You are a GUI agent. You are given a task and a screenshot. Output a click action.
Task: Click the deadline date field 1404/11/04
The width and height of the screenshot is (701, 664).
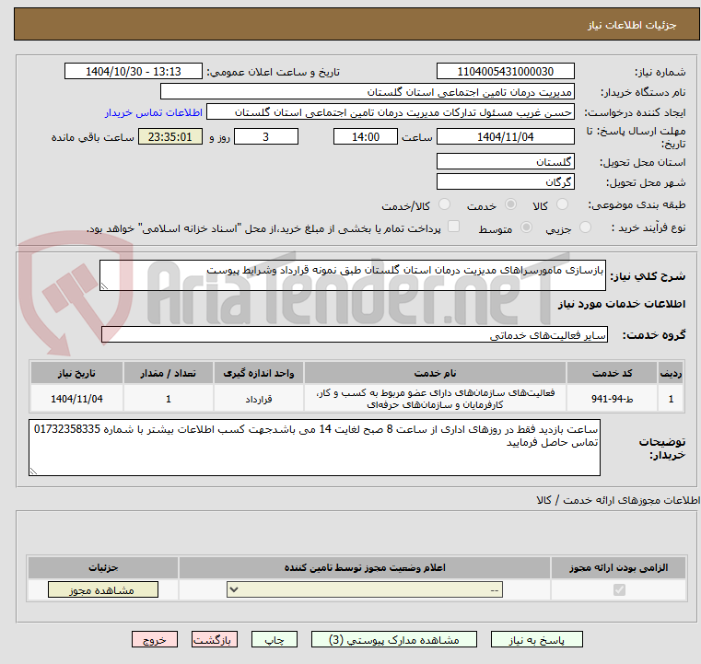(505, 136)
